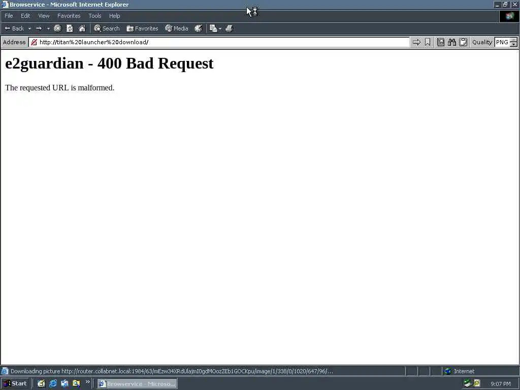Increase Quality with the up spinner arrow

pyautogui.click(x=514, y=40)
